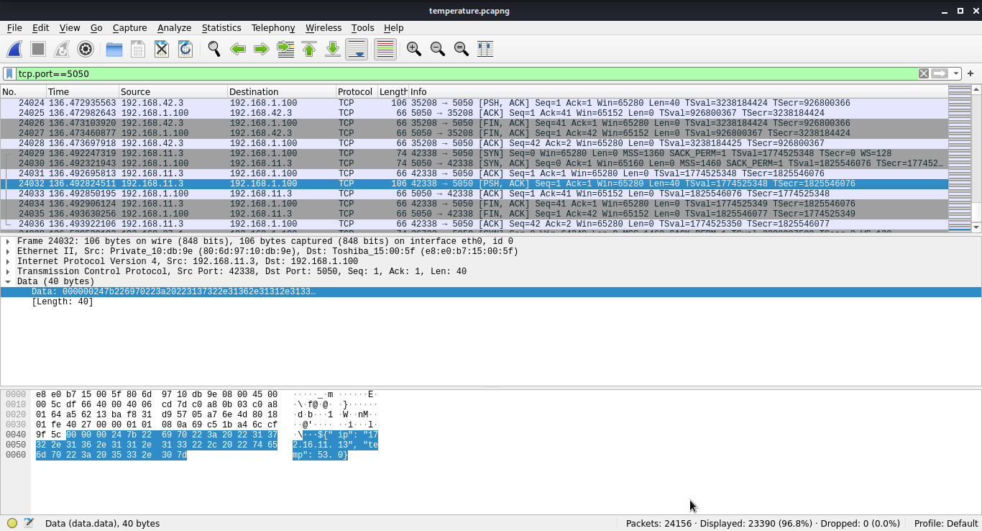
Task: Click the Find packet magnifier icon
Action: point(214,49)
